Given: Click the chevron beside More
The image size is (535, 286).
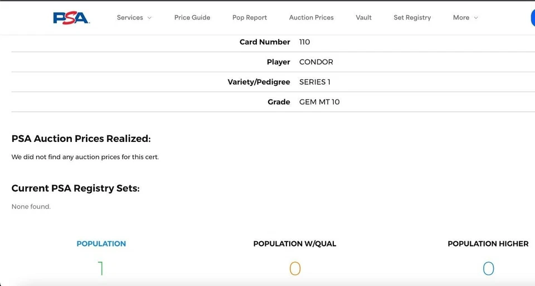Looking at the screenshot, I should click(476, 18).
